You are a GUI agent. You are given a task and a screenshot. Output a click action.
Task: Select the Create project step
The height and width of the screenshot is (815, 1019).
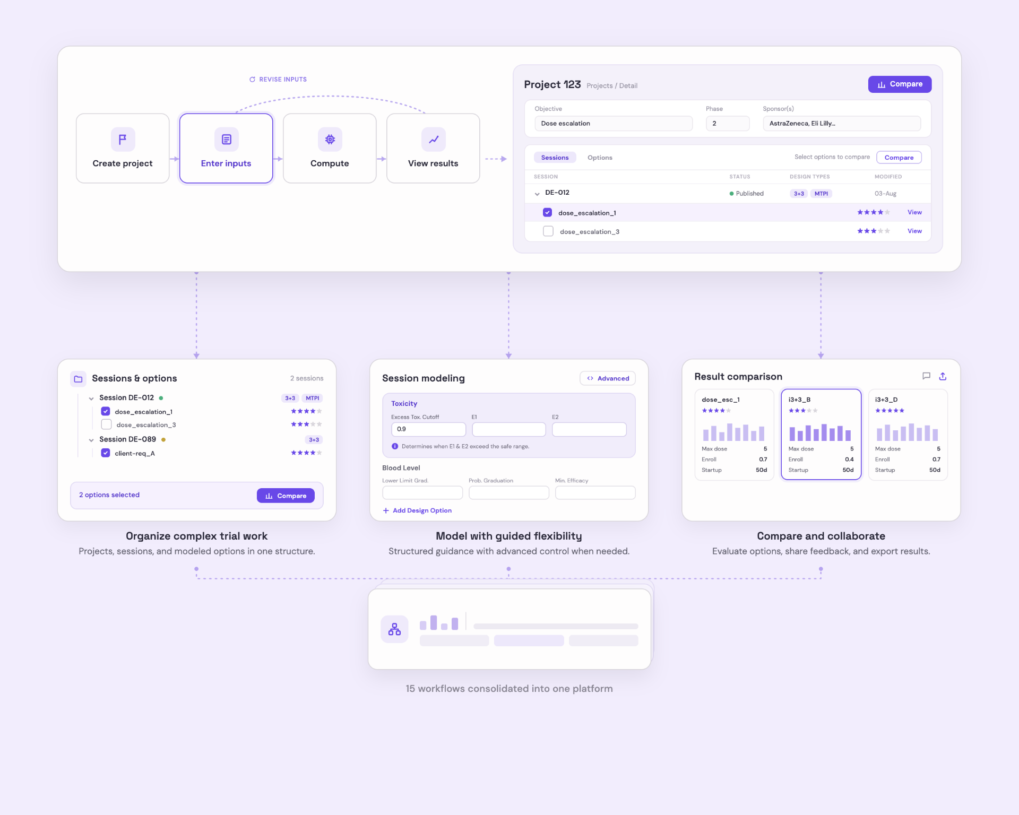123,149
